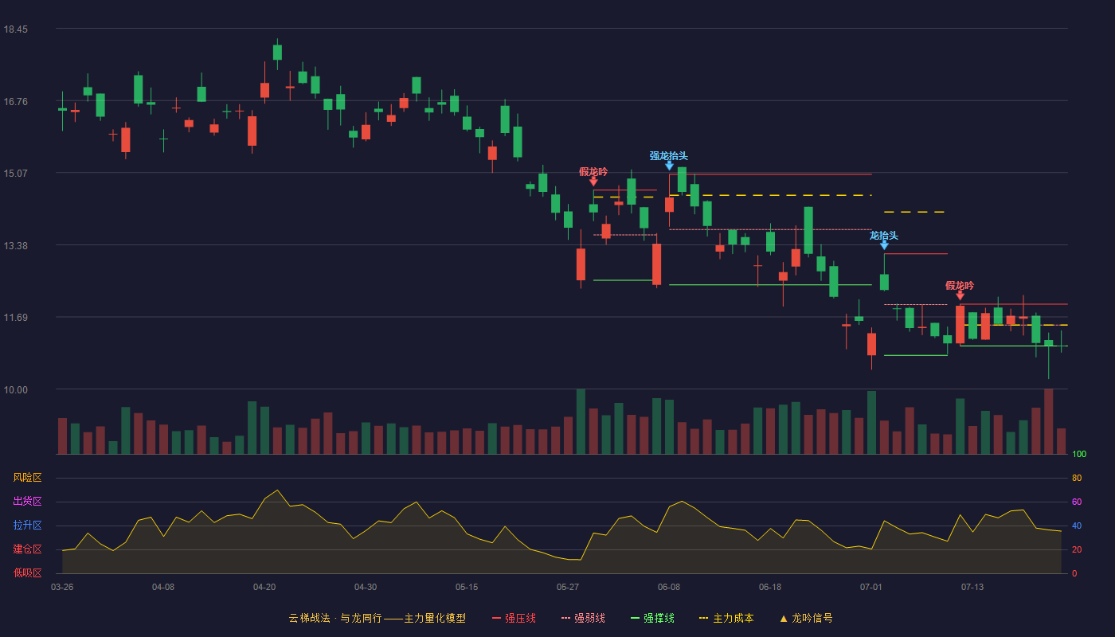Screen dimensions: 1115x637
Task: Toggle the 强弱线 legend label
Action: (589, 618)
